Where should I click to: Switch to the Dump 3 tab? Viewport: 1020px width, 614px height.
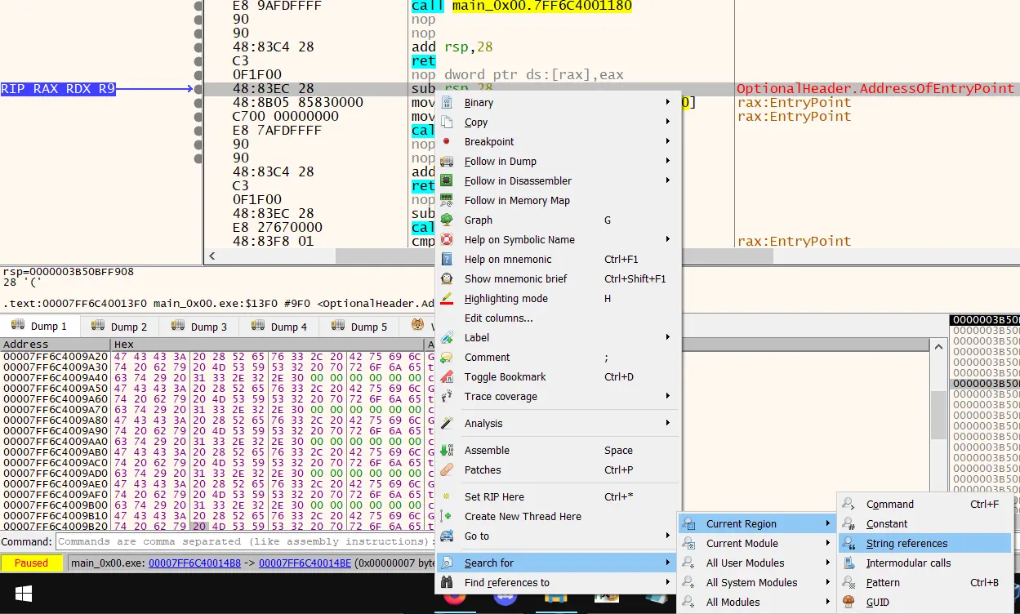(x=201, y=327)
